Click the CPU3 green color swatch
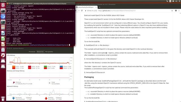The height and width of the screenshot is (102, 181). [x=45, y=67]
